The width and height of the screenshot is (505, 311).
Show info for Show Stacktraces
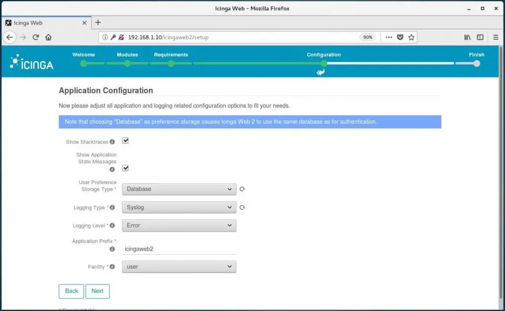tap(112, 142)
